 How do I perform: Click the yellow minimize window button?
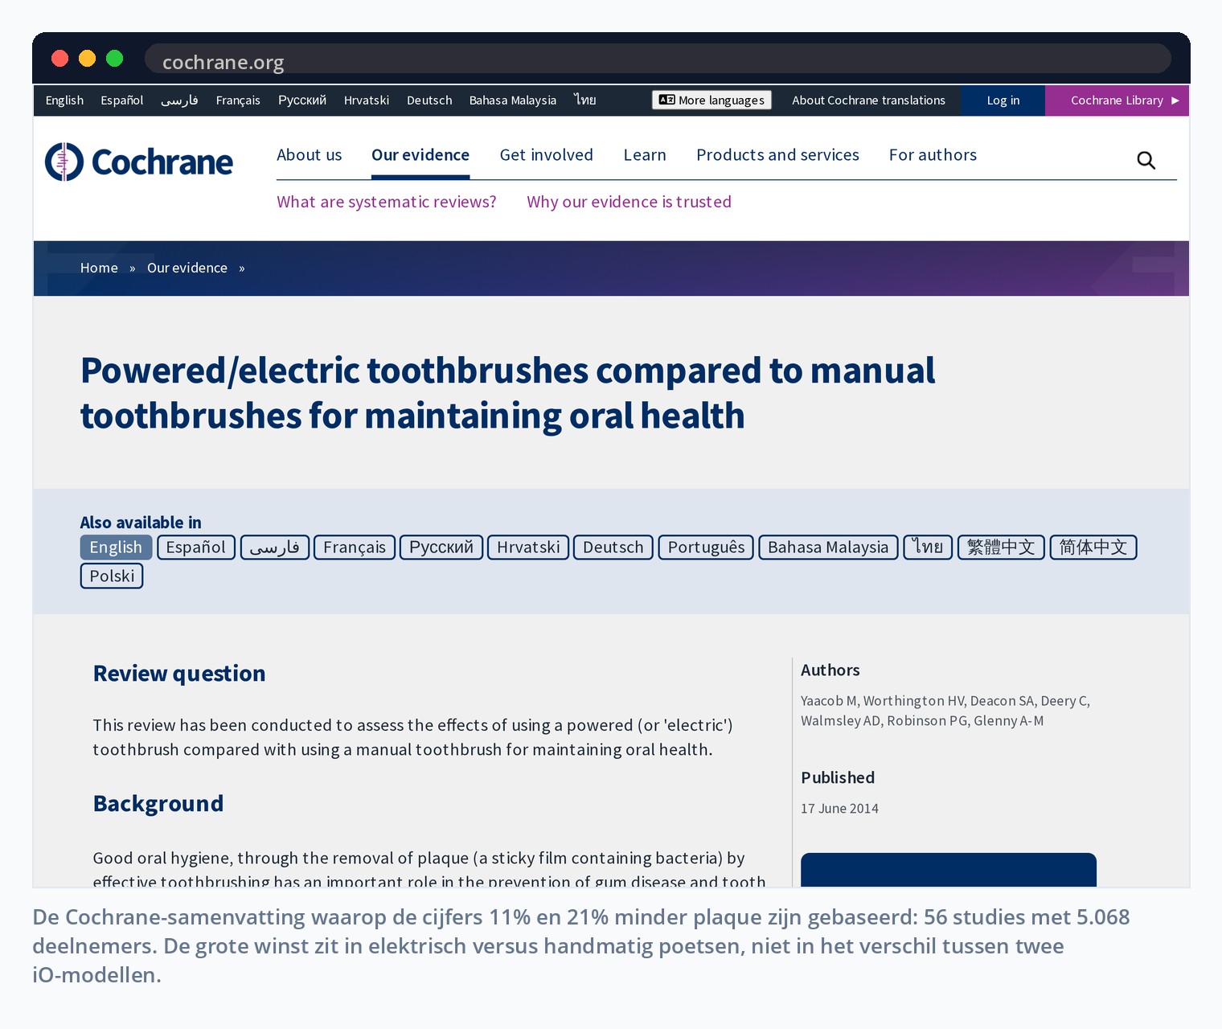[88, 59]
